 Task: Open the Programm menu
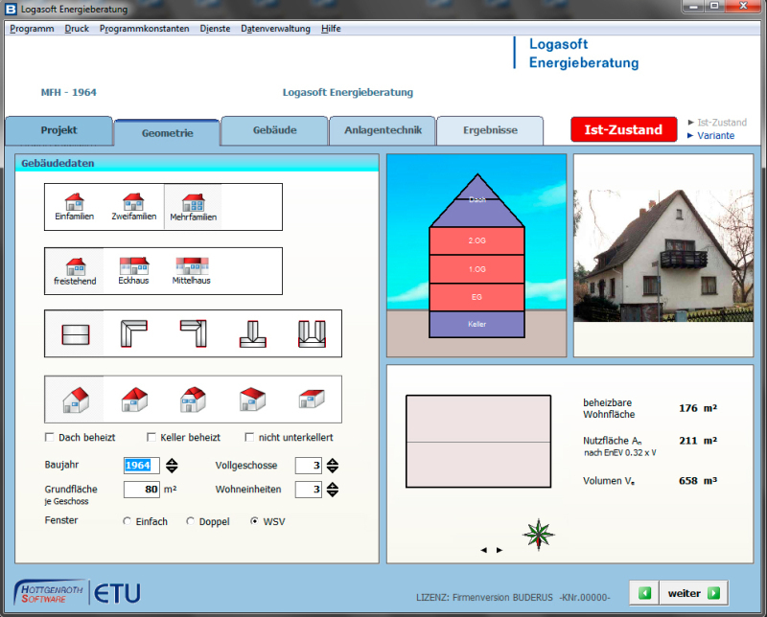32,29
